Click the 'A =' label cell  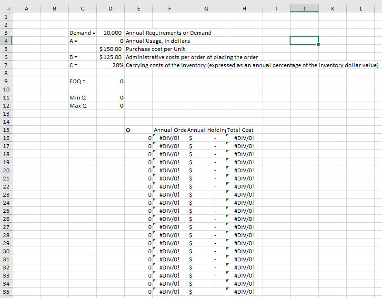[x=82, y=41]
